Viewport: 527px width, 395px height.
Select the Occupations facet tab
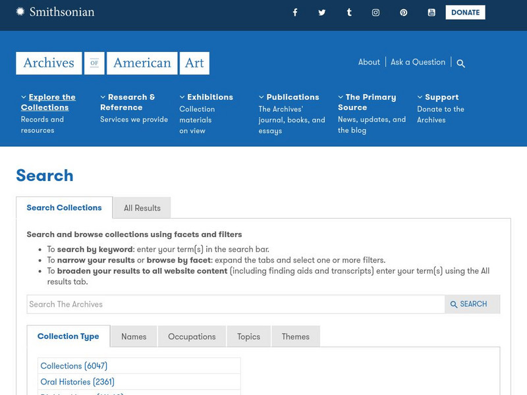tap(192, 336)
